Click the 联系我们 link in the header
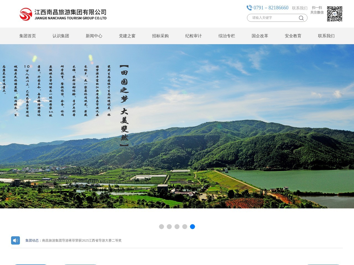The height and width of the screenshot is (265, 354). click(x=299, y=8)
